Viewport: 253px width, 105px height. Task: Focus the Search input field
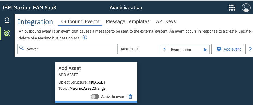67,49
